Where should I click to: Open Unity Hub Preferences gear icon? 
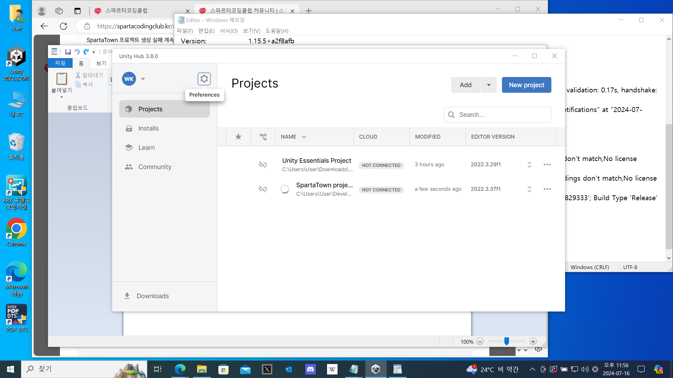204,79
